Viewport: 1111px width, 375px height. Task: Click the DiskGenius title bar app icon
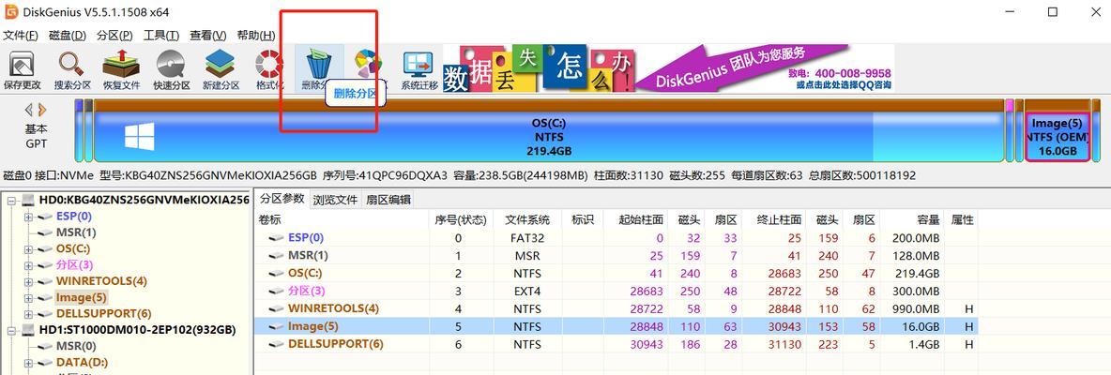[x=11, y=12]
